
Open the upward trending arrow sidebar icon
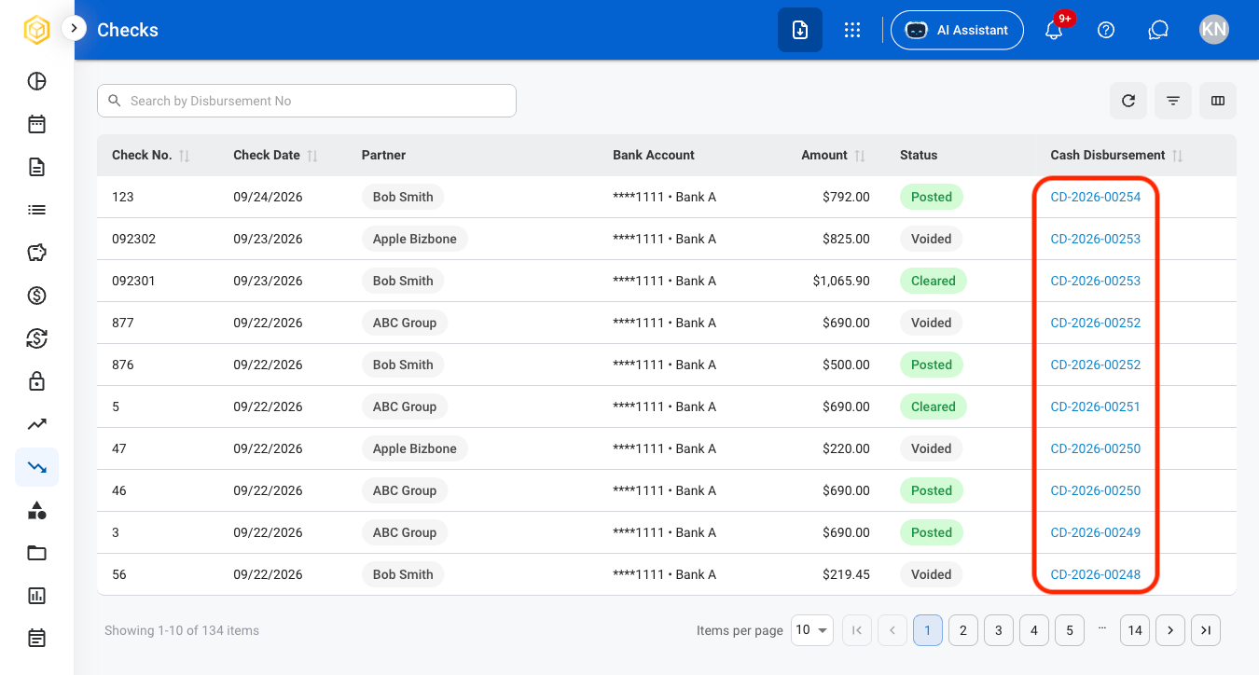36,424
